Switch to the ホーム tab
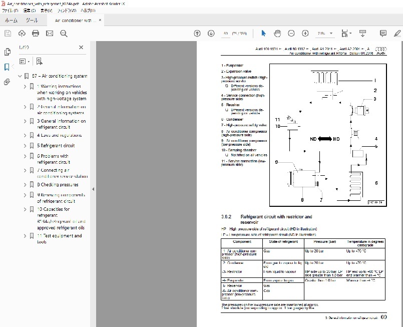 tap(11, 21)
